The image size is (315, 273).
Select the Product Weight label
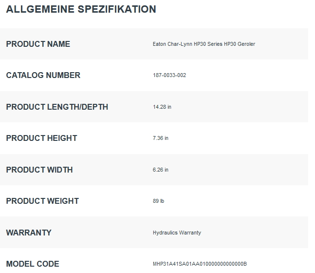click(x=42, y=201)
